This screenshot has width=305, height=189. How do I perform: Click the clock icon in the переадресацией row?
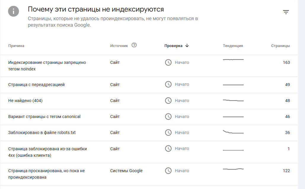point(168,84)
